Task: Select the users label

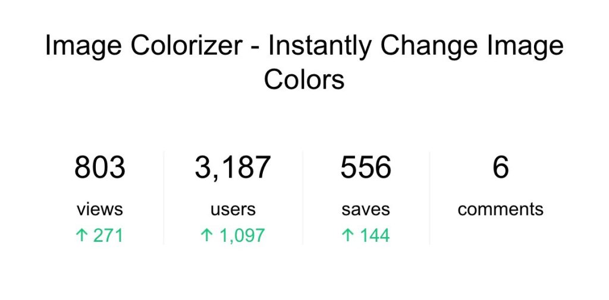Action: pos(233,209)
